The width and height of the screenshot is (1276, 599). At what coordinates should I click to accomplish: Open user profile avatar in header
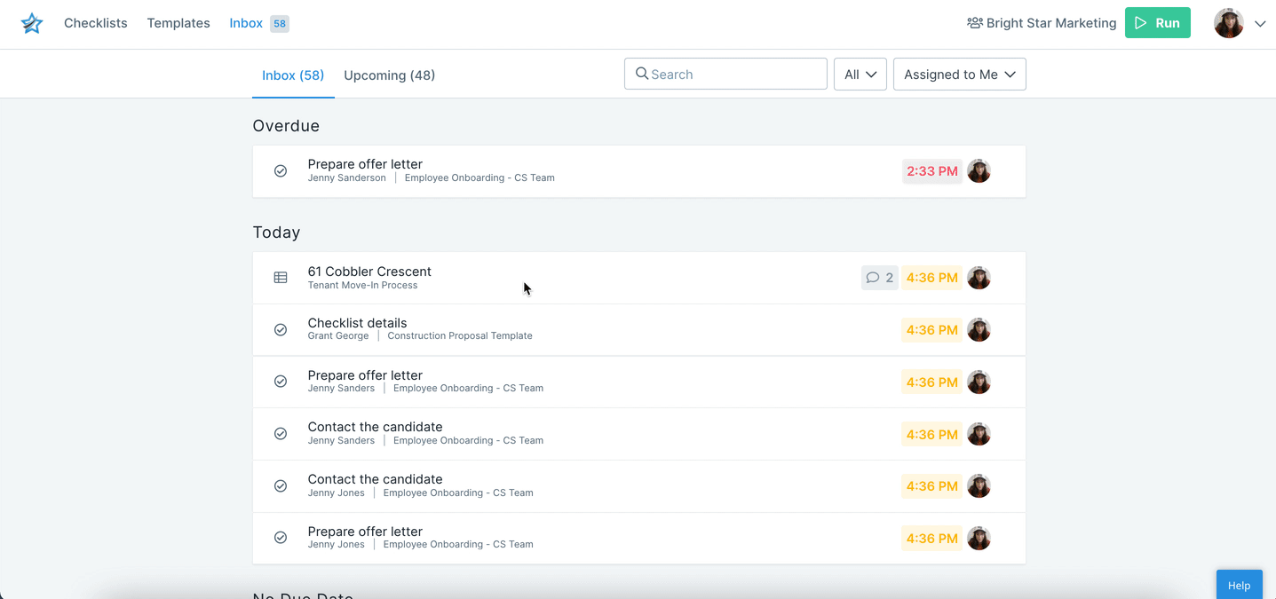tap(1229, 23)
